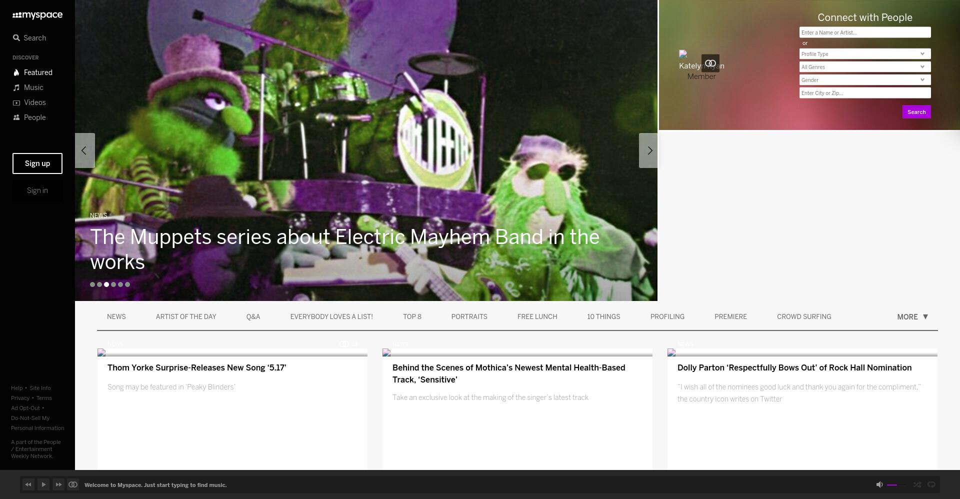Open the CROWD SURFING tab
Image resolution: width=960 pixels, height=499 pixels.
click(x=804, y=317)
